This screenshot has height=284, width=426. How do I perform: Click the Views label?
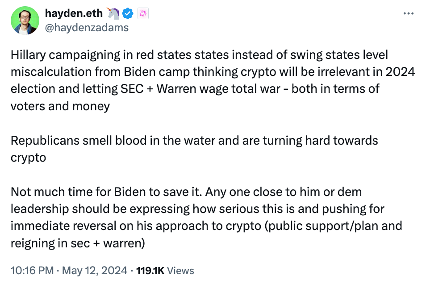[x=180, y=271]
